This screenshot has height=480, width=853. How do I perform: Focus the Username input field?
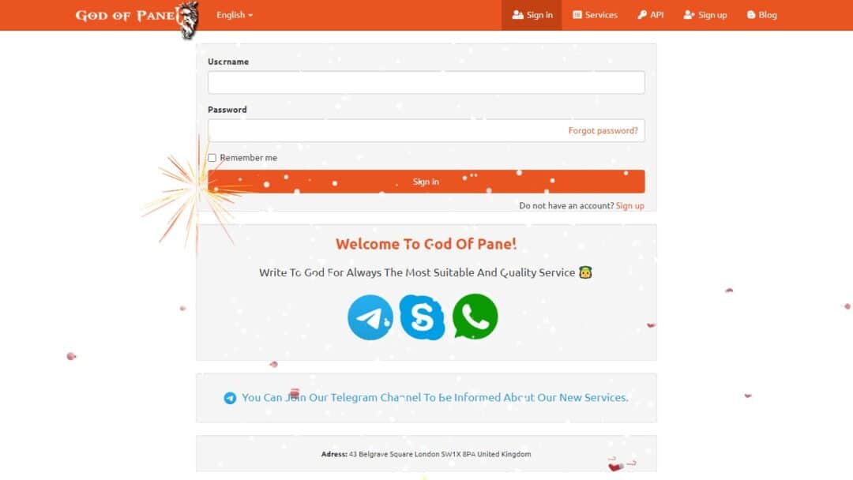click(426, 82)
